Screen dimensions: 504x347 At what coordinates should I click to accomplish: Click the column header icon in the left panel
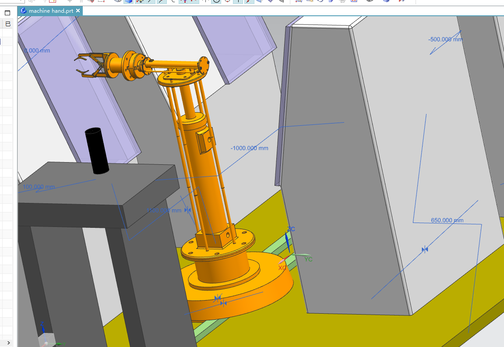(x=8, y=24)
